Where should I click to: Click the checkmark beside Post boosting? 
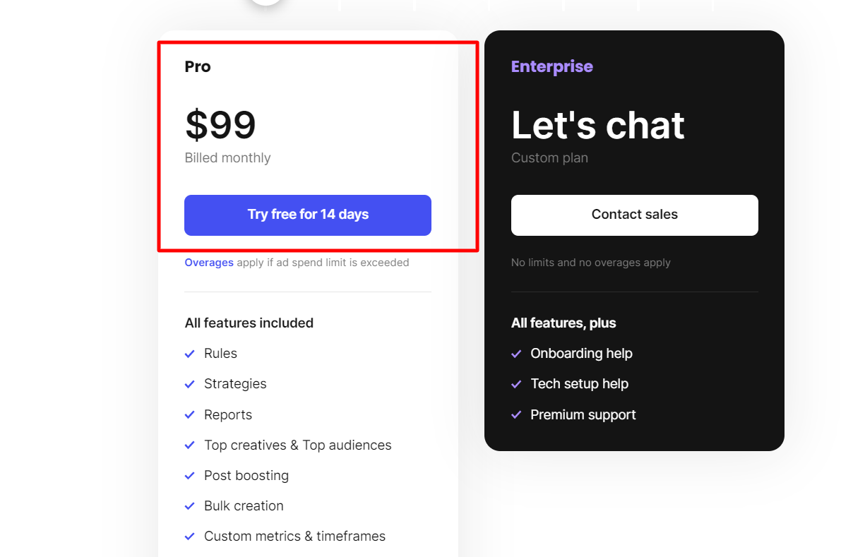pyautogui.click(x=189, y=476)
